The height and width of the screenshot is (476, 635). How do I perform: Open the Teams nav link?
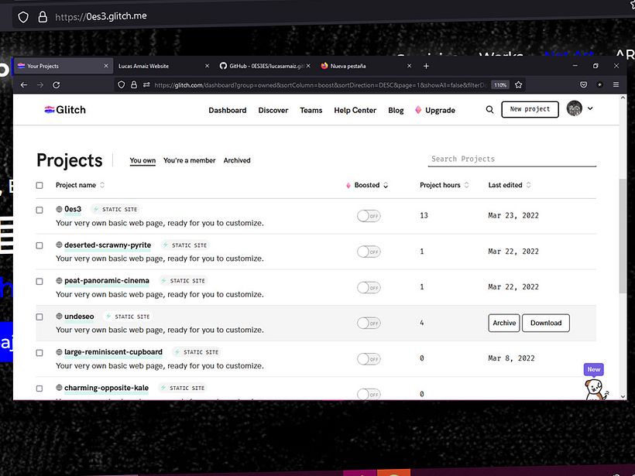tap(311, 110)
